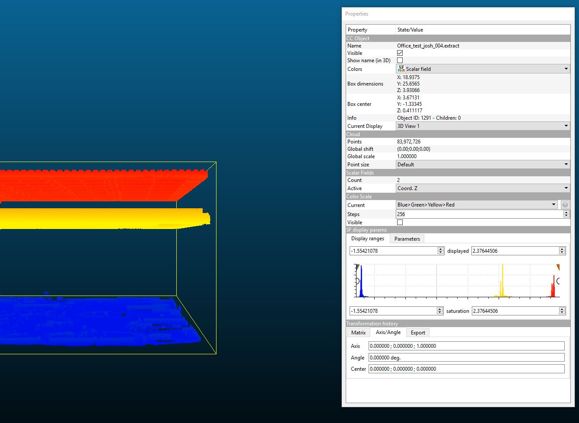Screen dimensions: 579x423
Task: Click the SF icon in Colors field
Action: pos(401,69)
